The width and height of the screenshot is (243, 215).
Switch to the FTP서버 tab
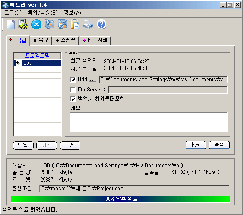click(x=95, y=40)
